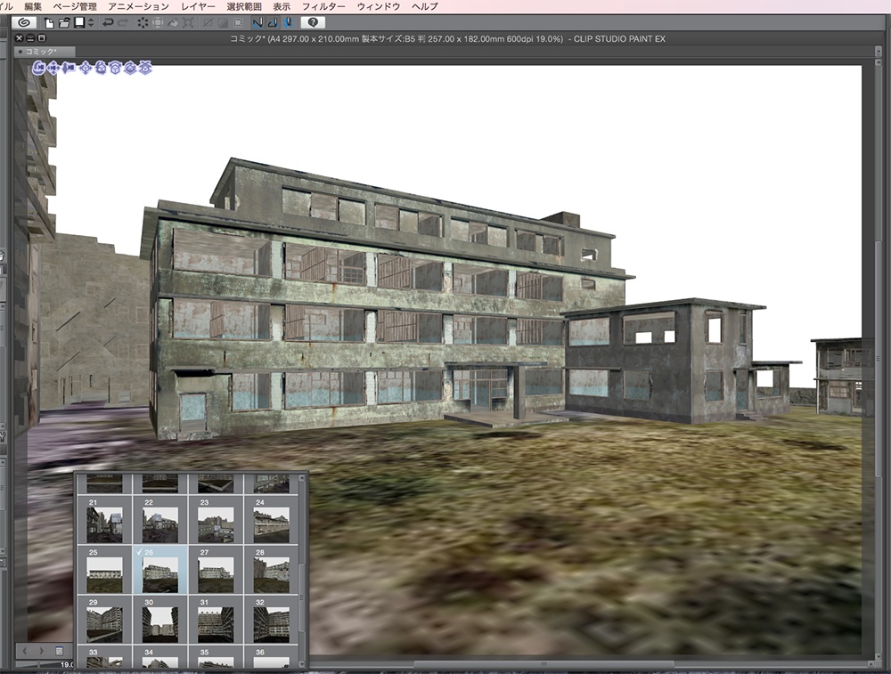This screenshot has width=891, height=674.
Task: Open the ページ管理 menu
Action: 75,6
